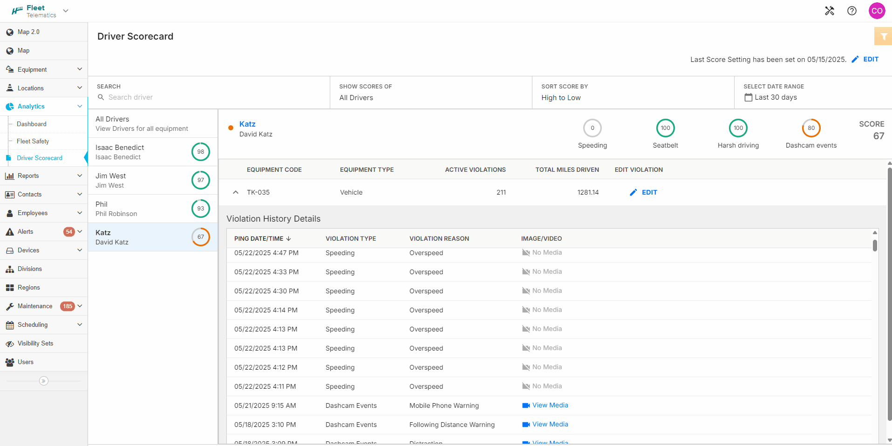
Task: Expand the Equipment menu chevron
Action: tap(80, 69)
